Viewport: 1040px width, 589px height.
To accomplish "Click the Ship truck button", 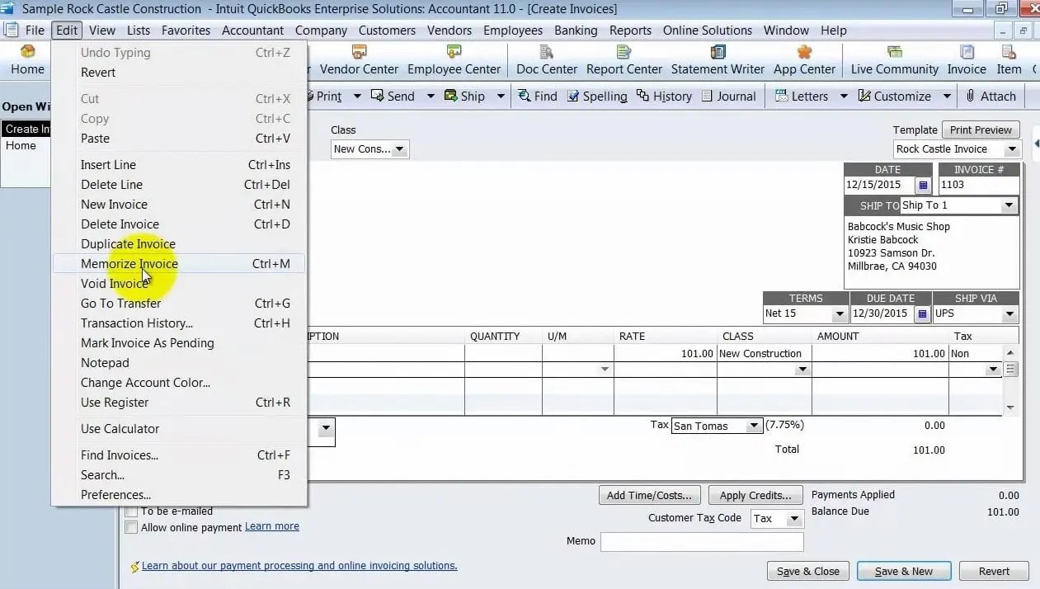I will pyautogui.click(x=464, y=97).
